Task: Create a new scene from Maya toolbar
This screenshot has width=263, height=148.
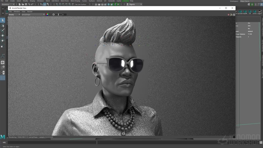Action: click(x=20, y=4)
